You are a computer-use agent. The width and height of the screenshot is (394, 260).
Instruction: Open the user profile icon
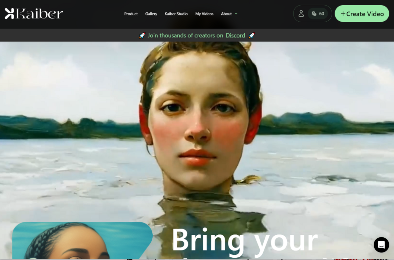point(301,13)
